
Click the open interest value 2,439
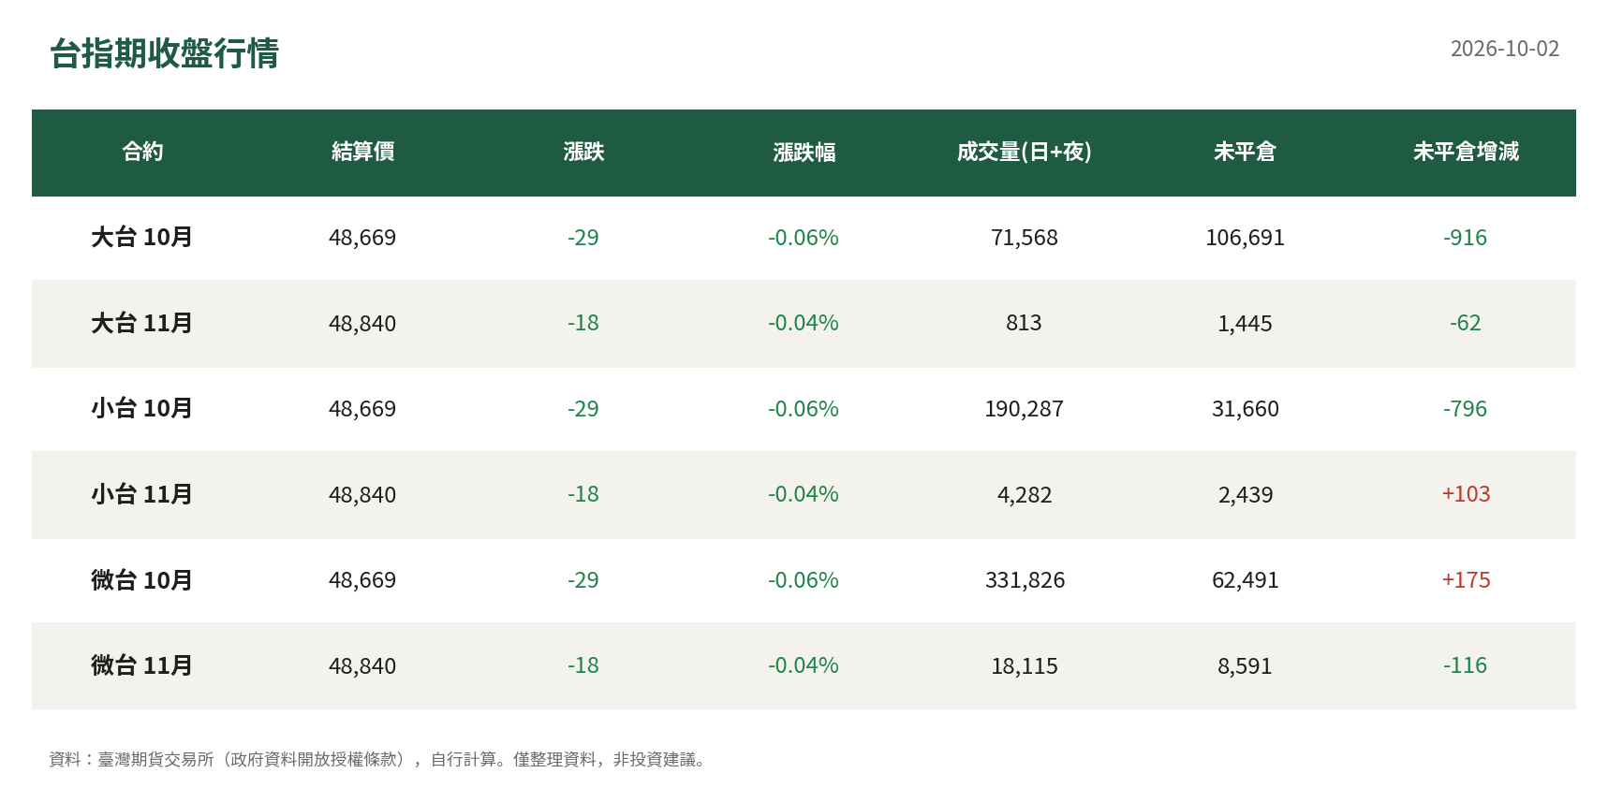pos(1245,495)
